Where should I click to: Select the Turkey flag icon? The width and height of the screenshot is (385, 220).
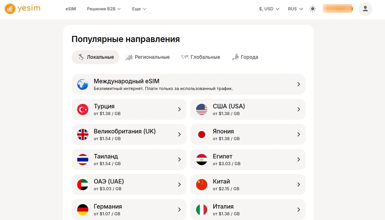(x=83, y=109)
